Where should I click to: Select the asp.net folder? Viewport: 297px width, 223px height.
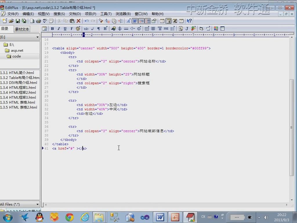14,51
